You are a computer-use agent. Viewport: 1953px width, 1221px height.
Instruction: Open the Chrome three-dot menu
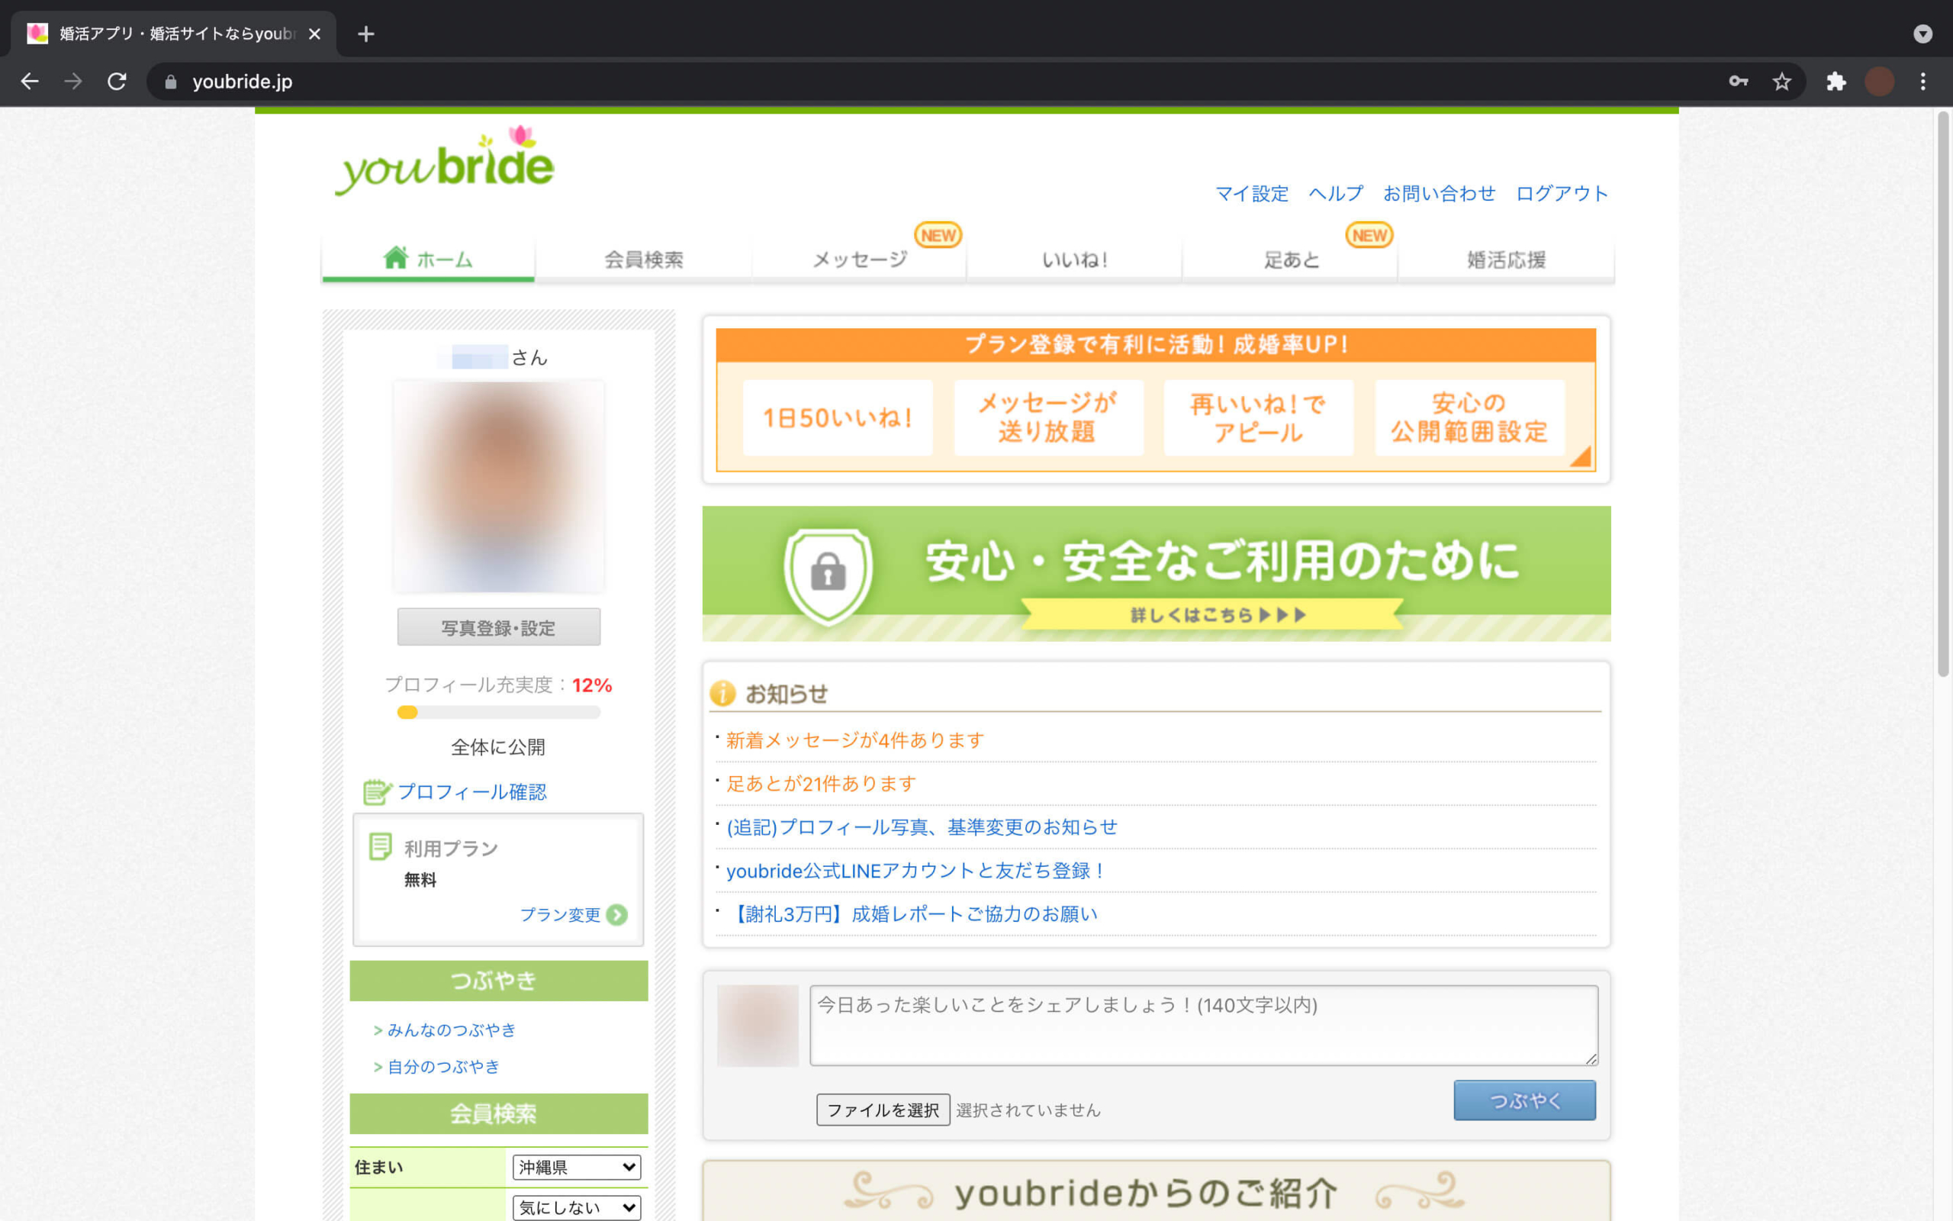1923,82
